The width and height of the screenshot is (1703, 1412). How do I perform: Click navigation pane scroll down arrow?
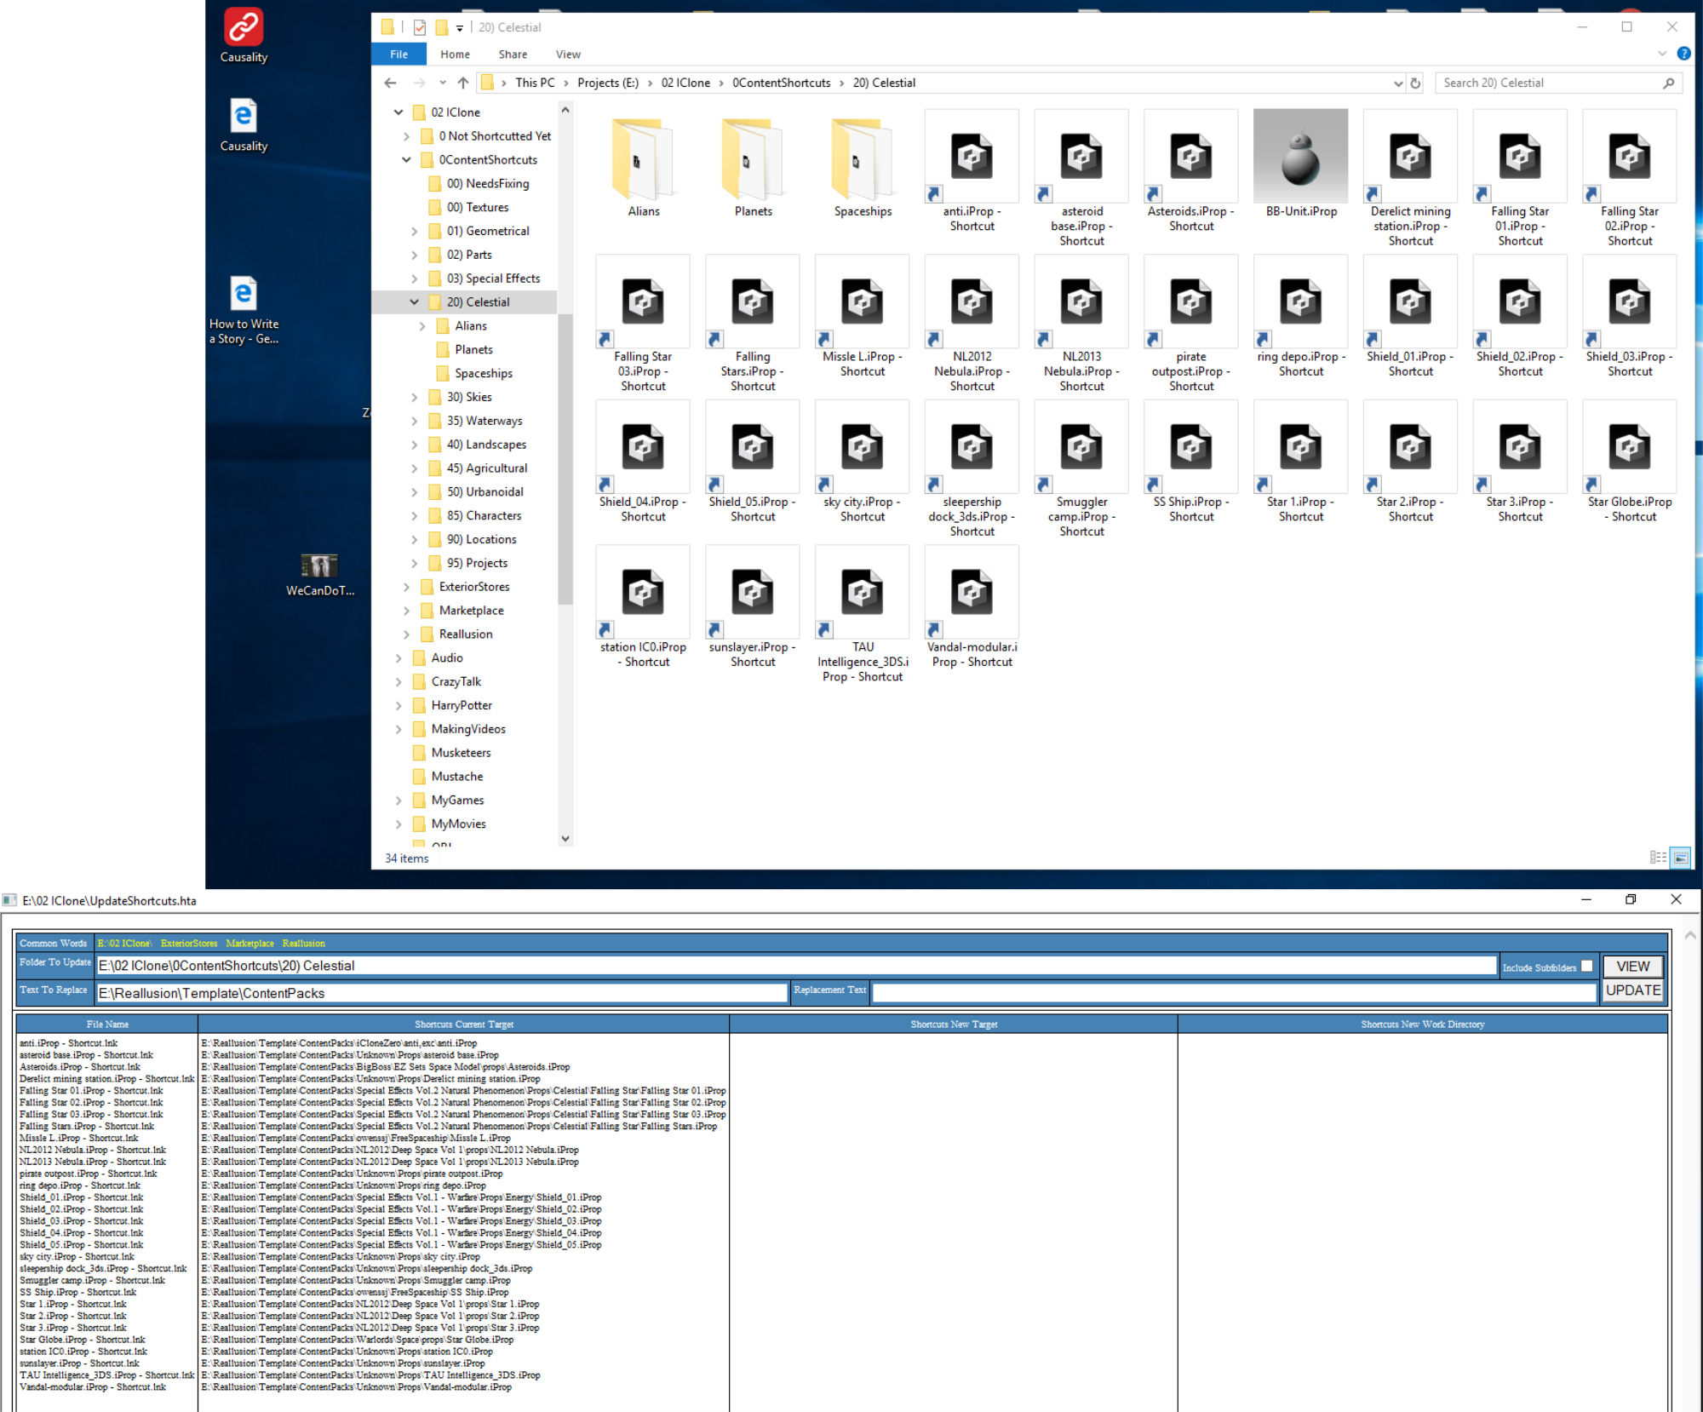click(565, 838)
